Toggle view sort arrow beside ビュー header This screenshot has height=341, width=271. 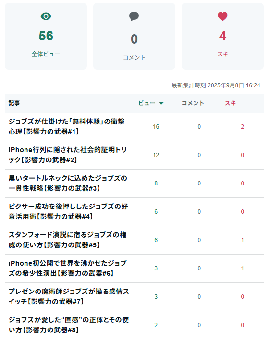point(161,103)
